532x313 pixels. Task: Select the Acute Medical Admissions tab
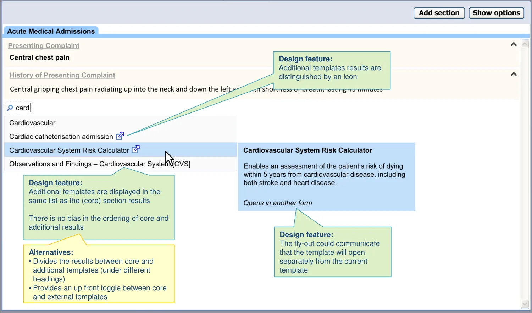[51, 31]
